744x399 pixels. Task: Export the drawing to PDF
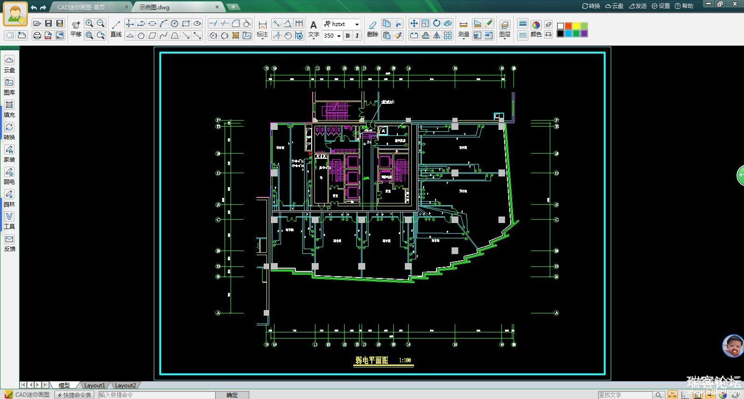pos(48,35)
